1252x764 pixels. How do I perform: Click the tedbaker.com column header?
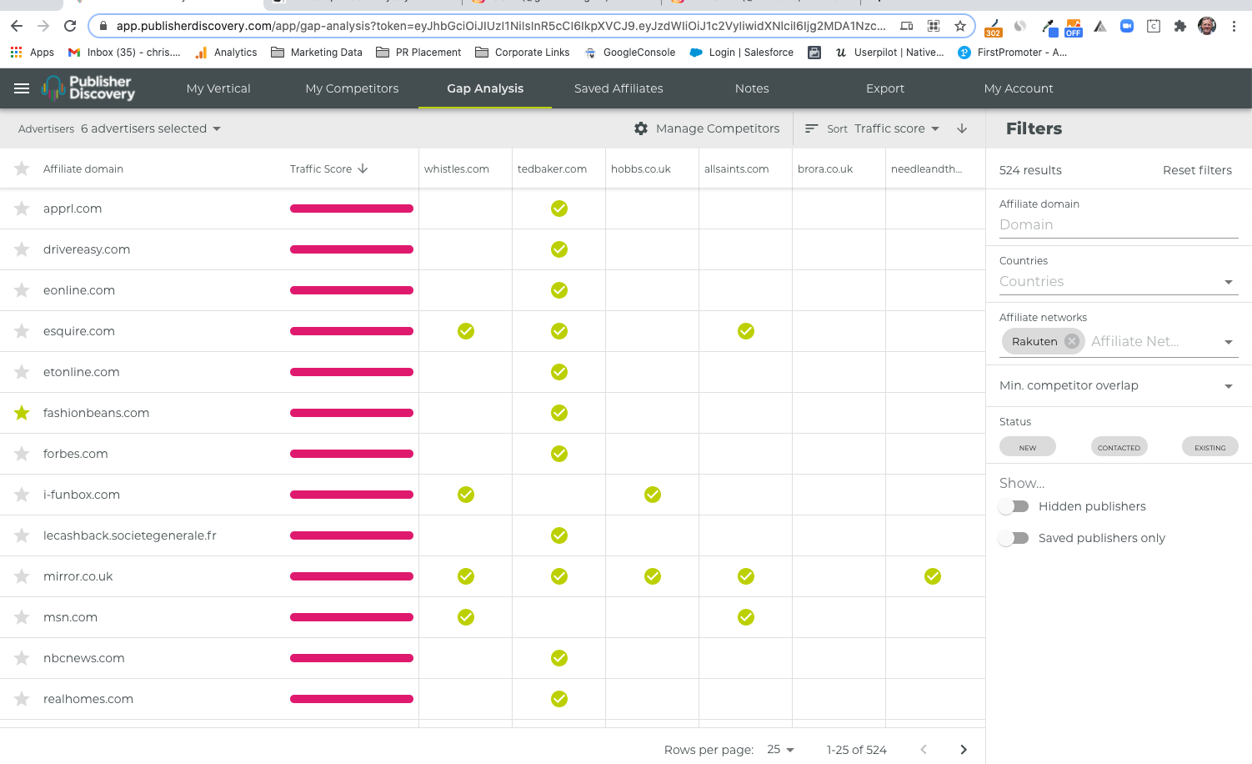(552, 168)
